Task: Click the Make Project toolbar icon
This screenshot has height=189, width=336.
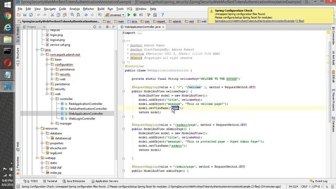Action: pyautogui.click(x=100, y=15)
